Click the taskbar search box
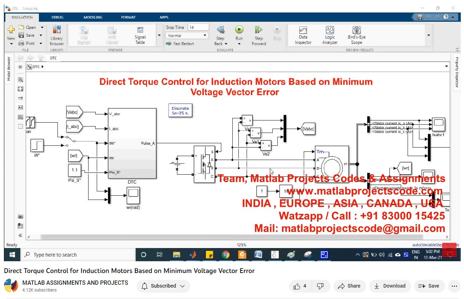The width and height of the screenshot is (464, 299). 77,255
